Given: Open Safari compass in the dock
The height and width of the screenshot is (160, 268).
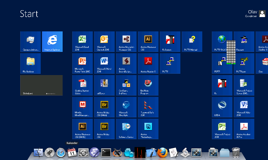Looking at the screenshot, I should [61, 152].
